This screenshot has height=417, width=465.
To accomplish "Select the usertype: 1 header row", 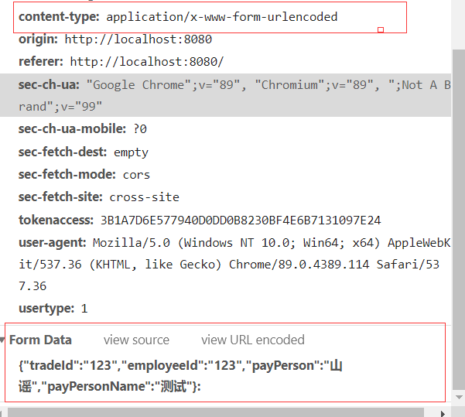I will [x=53, y=309].
